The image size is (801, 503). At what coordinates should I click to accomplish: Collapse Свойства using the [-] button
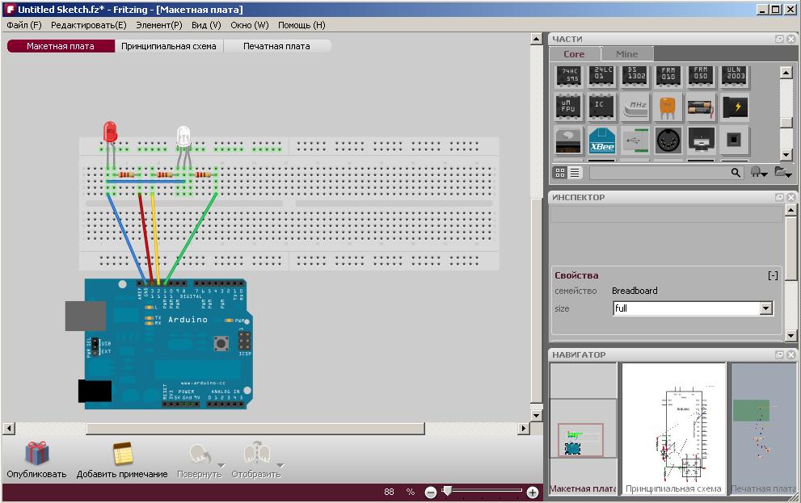[x=772, y=275]
